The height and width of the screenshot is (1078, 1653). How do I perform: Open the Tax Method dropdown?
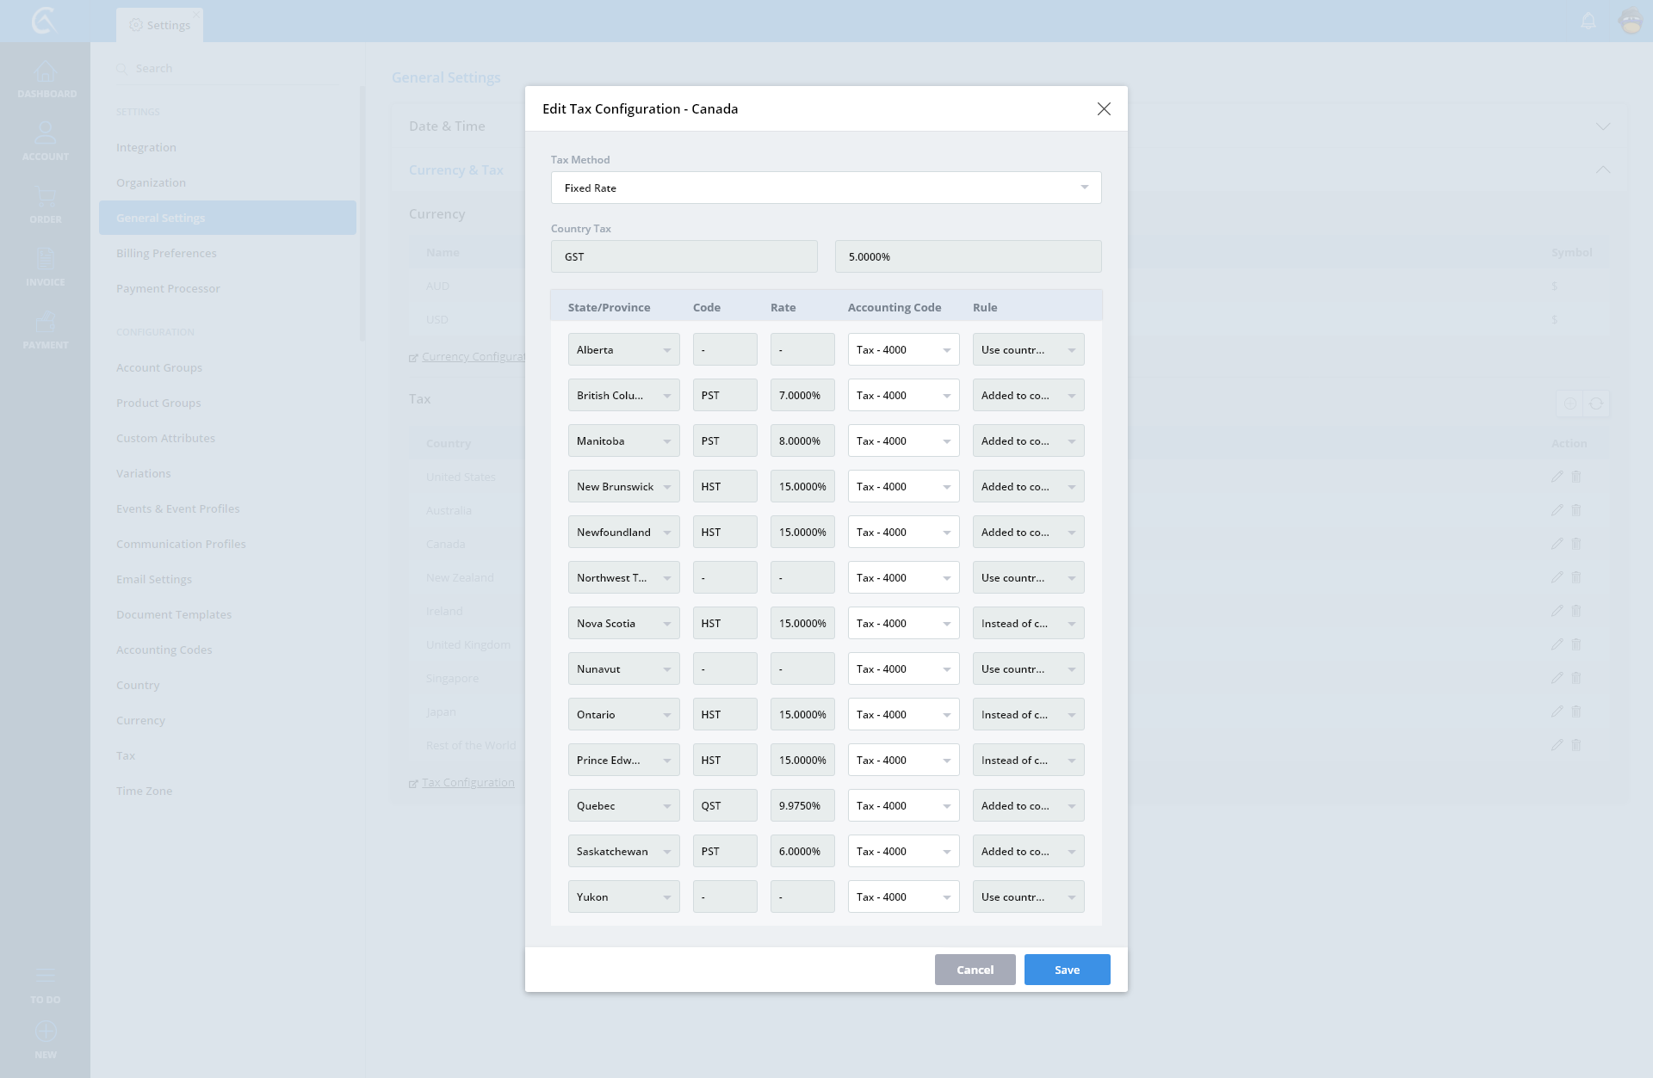coord(826,188)
